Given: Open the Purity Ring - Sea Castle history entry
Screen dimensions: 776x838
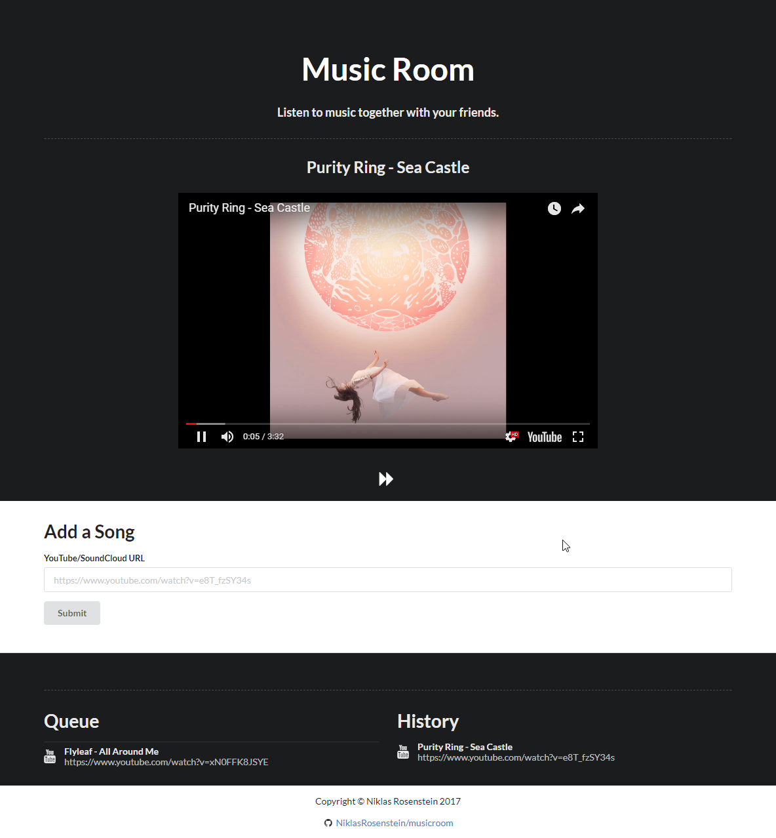Looking at the screenshot, I should pyautogui.click(x=465, y=747).
